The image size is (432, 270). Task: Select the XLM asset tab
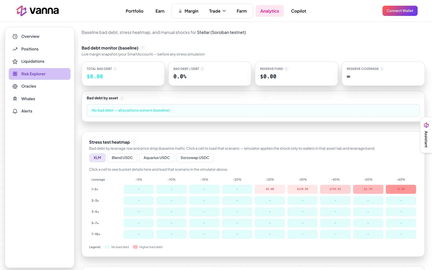pos(97,158)
